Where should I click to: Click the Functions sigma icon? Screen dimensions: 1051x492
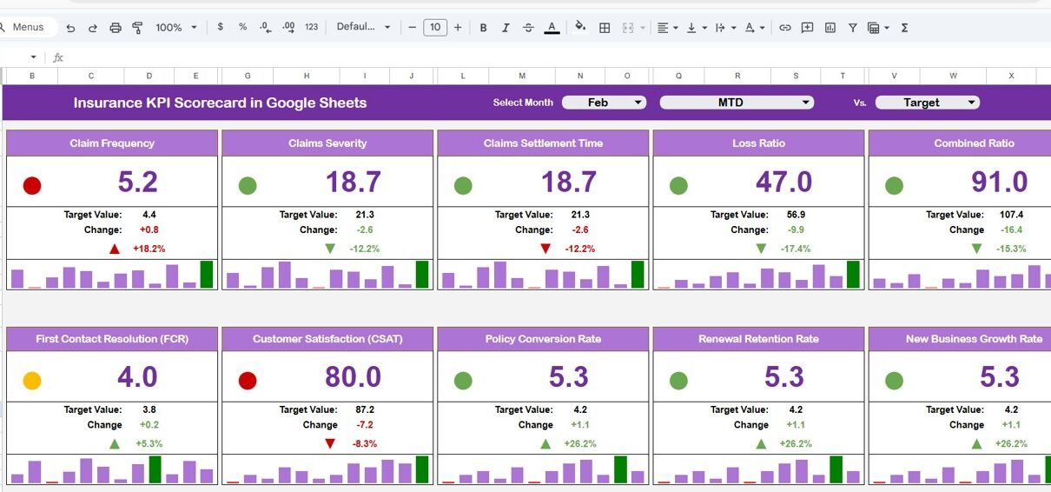[x=904, y=28]
